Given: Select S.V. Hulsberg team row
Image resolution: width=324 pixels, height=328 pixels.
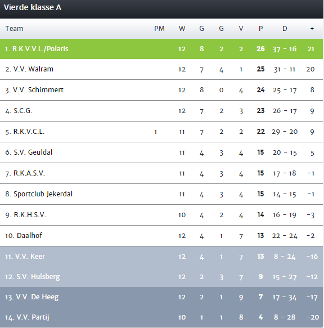Looking at the screenshot, I should (x=161, y=277).
